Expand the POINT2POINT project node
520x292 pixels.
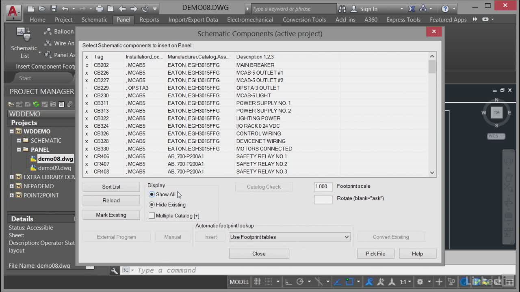tap(12, 195)
